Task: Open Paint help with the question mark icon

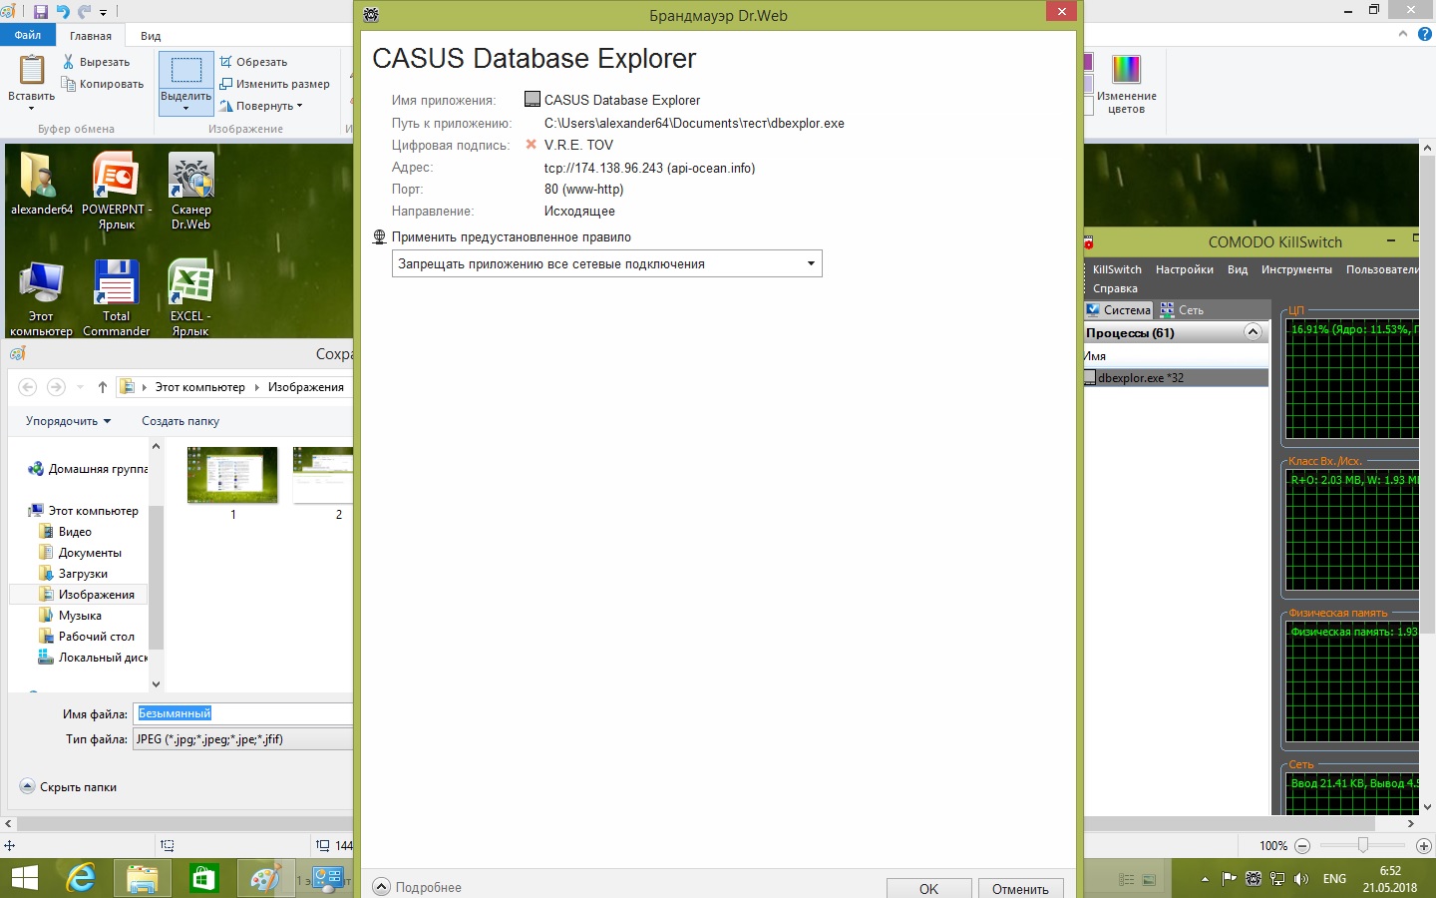Action: 1425,34
